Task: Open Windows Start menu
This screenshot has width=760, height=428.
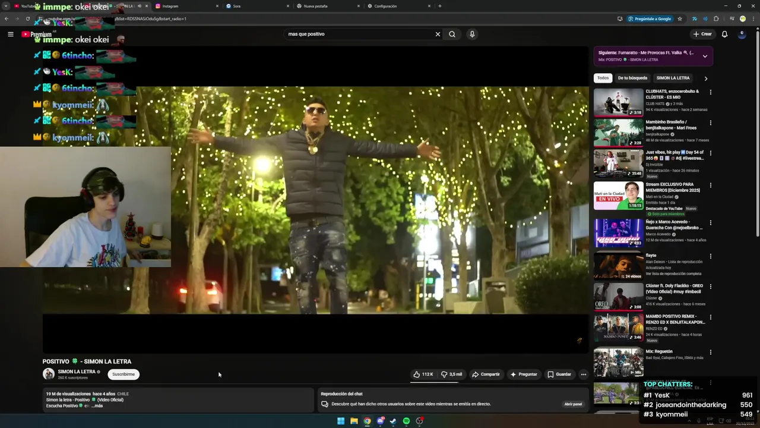Action: 341,421
